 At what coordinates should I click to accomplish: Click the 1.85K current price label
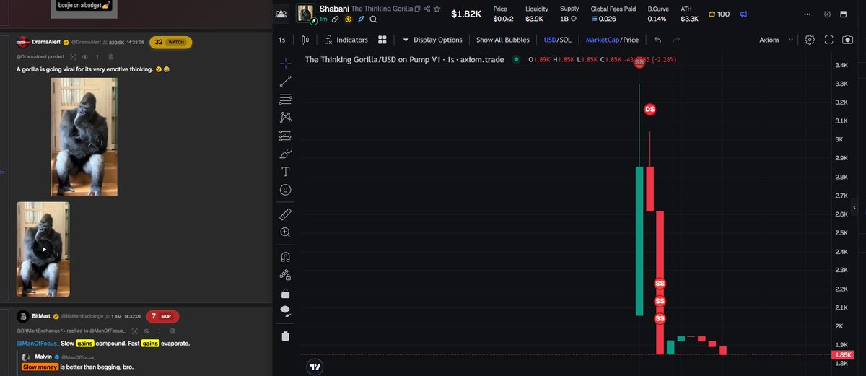tap(843, 355)
